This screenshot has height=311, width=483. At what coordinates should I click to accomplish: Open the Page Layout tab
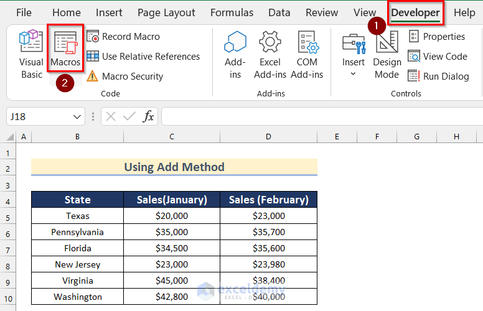tap(166, 12)
